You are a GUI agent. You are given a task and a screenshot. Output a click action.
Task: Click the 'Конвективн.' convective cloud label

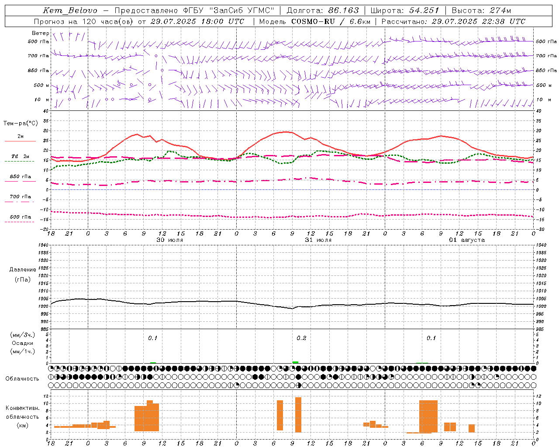click(x=23, y=408)
